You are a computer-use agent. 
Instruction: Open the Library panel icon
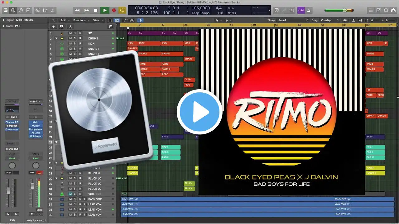pos(6,10)
